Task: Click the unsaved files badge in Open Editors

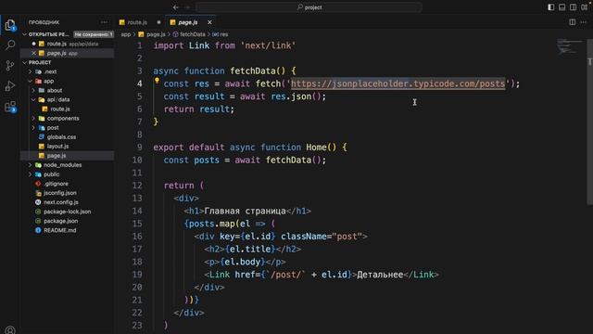Action: pos(94,34)
